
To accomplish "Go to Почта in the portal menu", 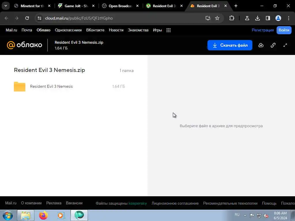I will 27,30.
